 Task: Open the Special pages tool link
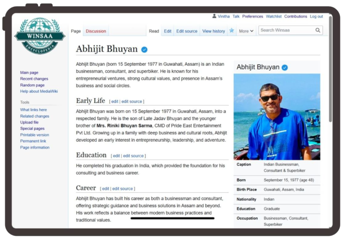32,128
